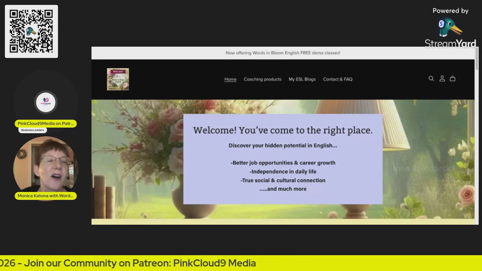Image resolution: width=482 pixels, height=271 pixels.
Task: Open the shopping cart icon
Action: point(453,79)
